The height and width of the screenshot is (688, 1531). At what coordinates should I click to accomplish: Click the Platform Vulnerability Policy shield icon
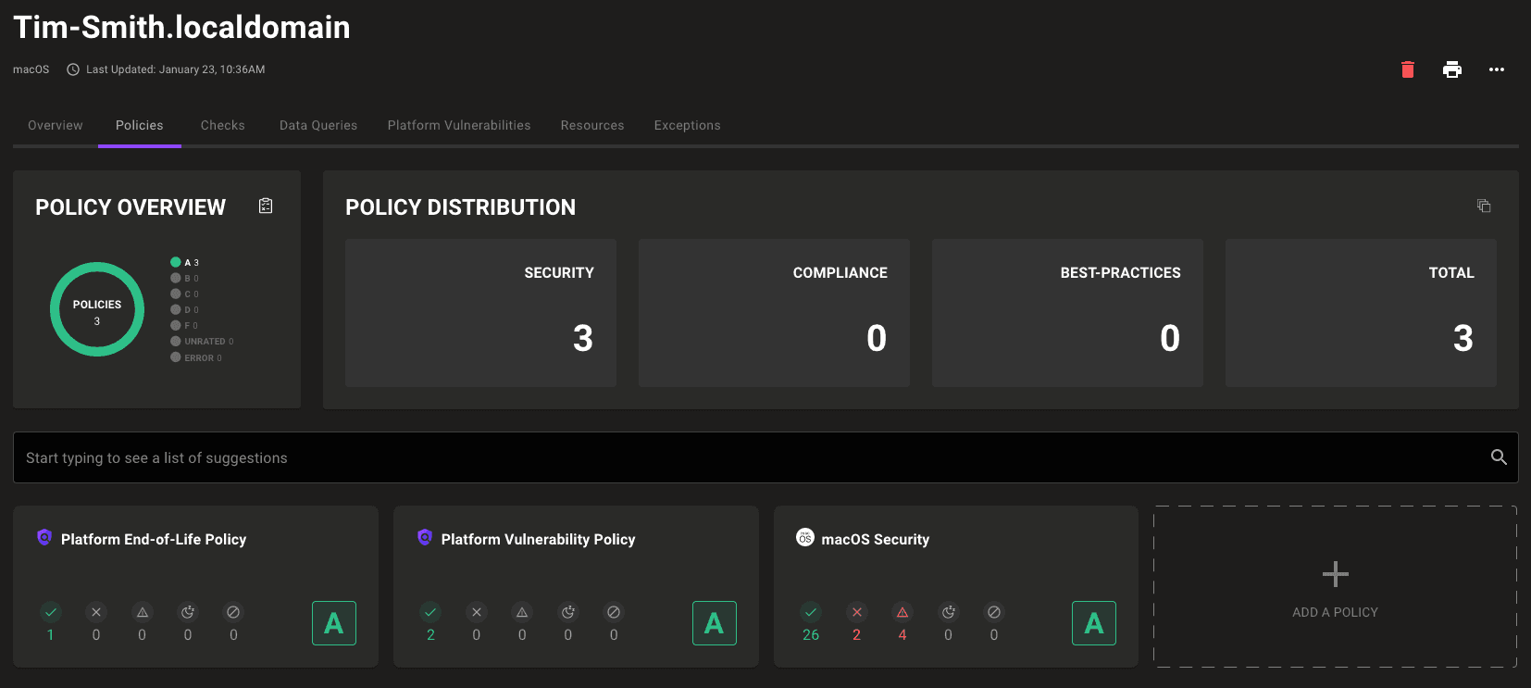425,537
